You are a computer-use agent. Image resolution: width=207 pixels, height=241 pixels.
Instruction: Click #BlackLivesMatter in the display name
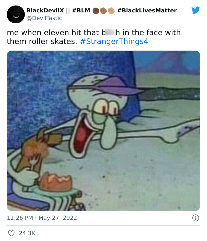pyautogui.click(x=147, y=10)
